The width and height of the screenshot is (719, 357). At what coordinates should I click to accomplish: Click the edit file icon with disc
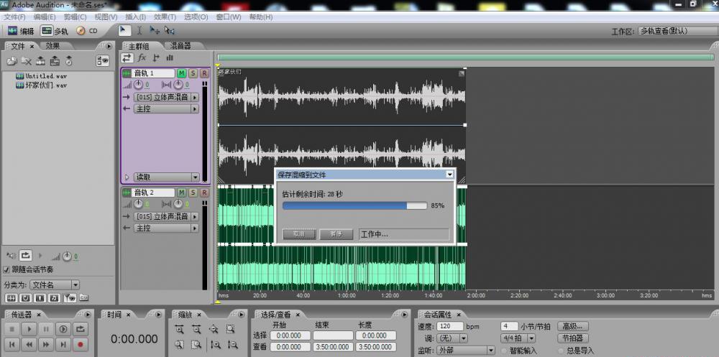click(69, 60)
